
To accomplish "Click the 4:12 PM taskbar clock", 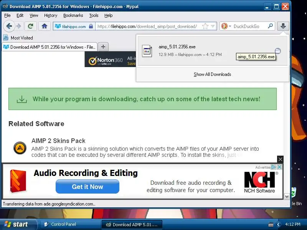I will [292, 224].
